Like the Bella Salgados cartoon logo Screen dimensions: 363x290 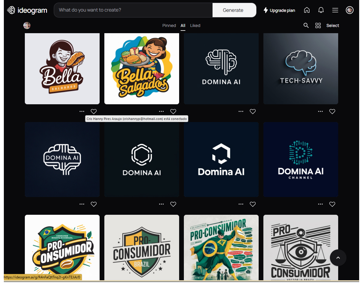(x=173, y=111)
